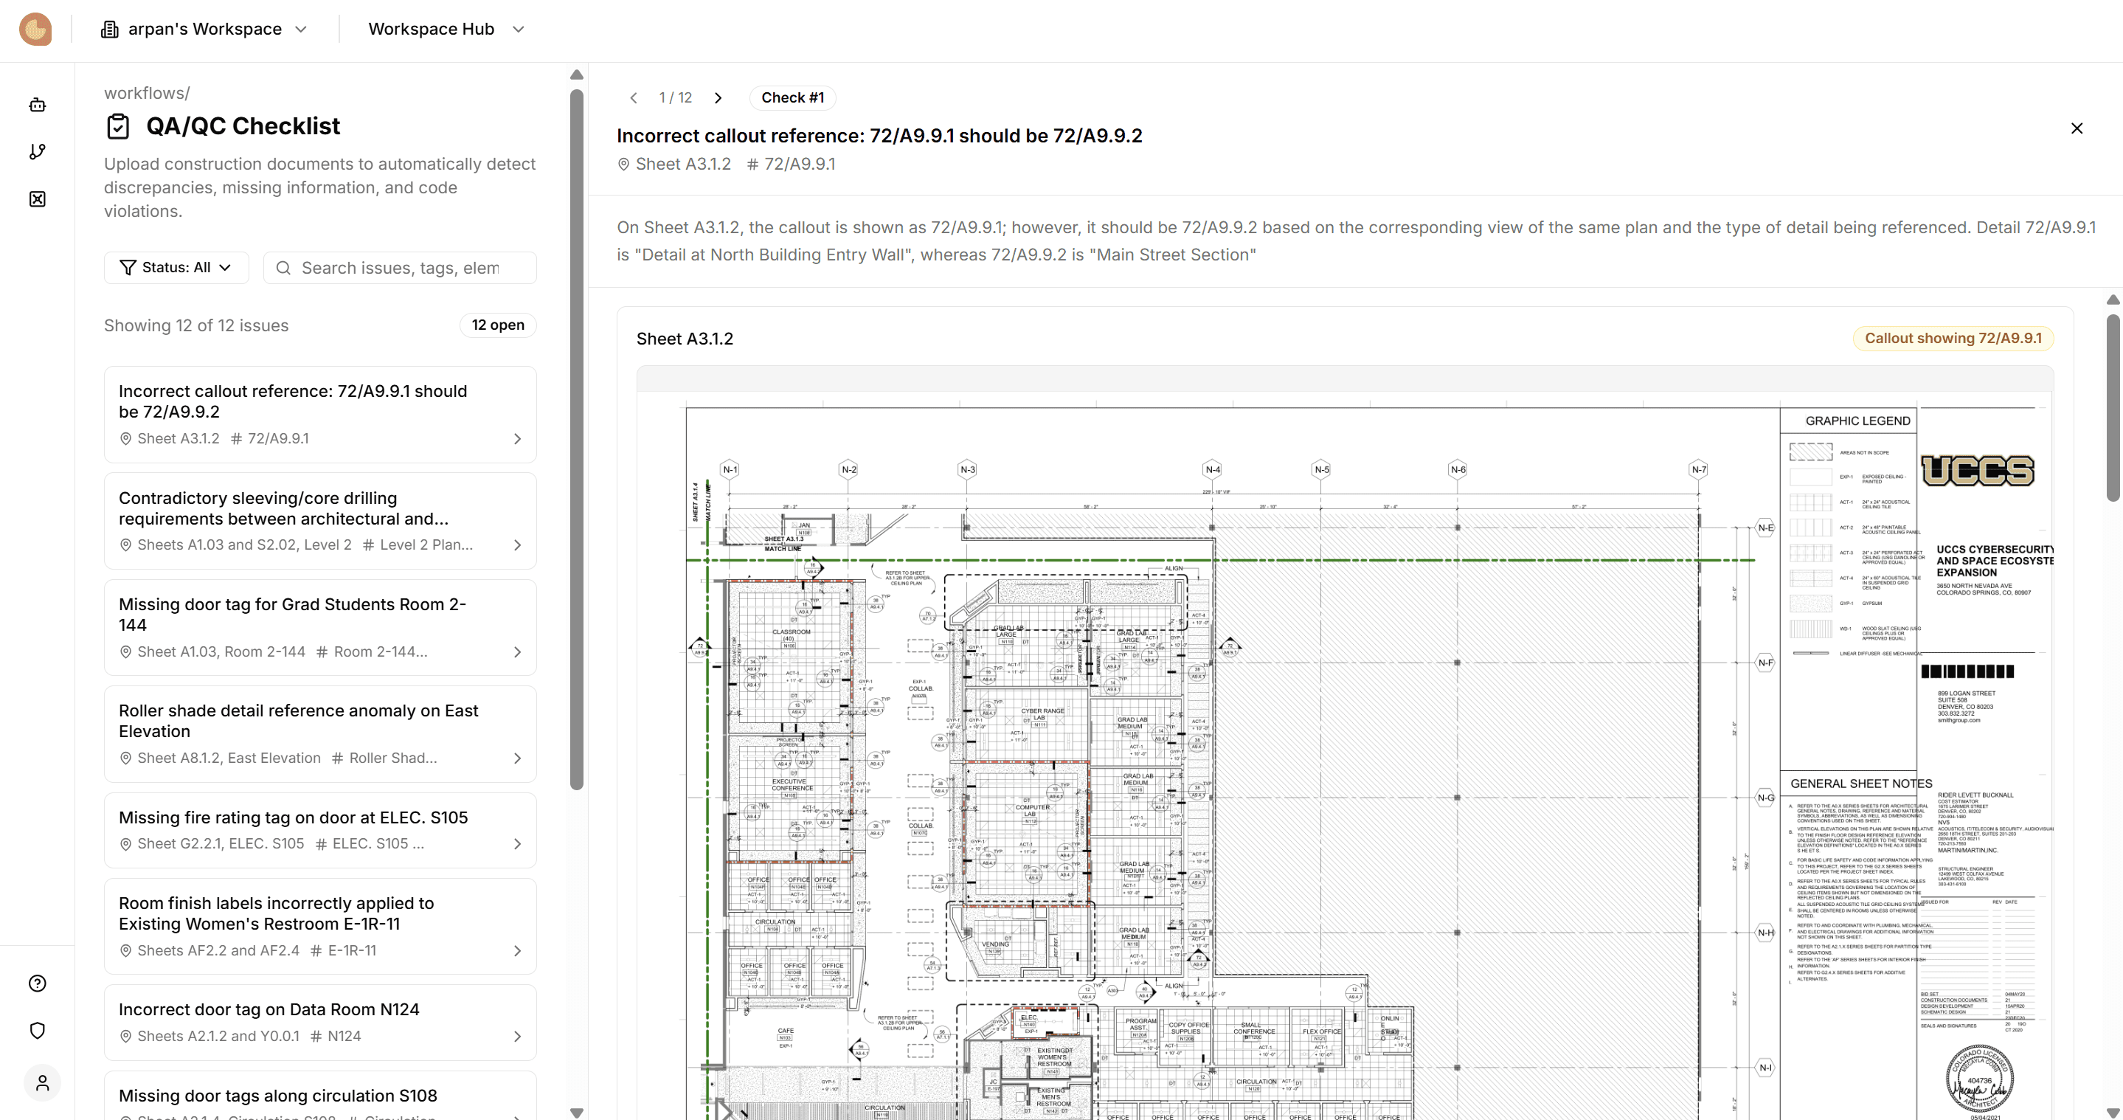This screenshot has height=1120, width=2123.
Task: Open the help question mark icon
Action: (x=37, y=984)
